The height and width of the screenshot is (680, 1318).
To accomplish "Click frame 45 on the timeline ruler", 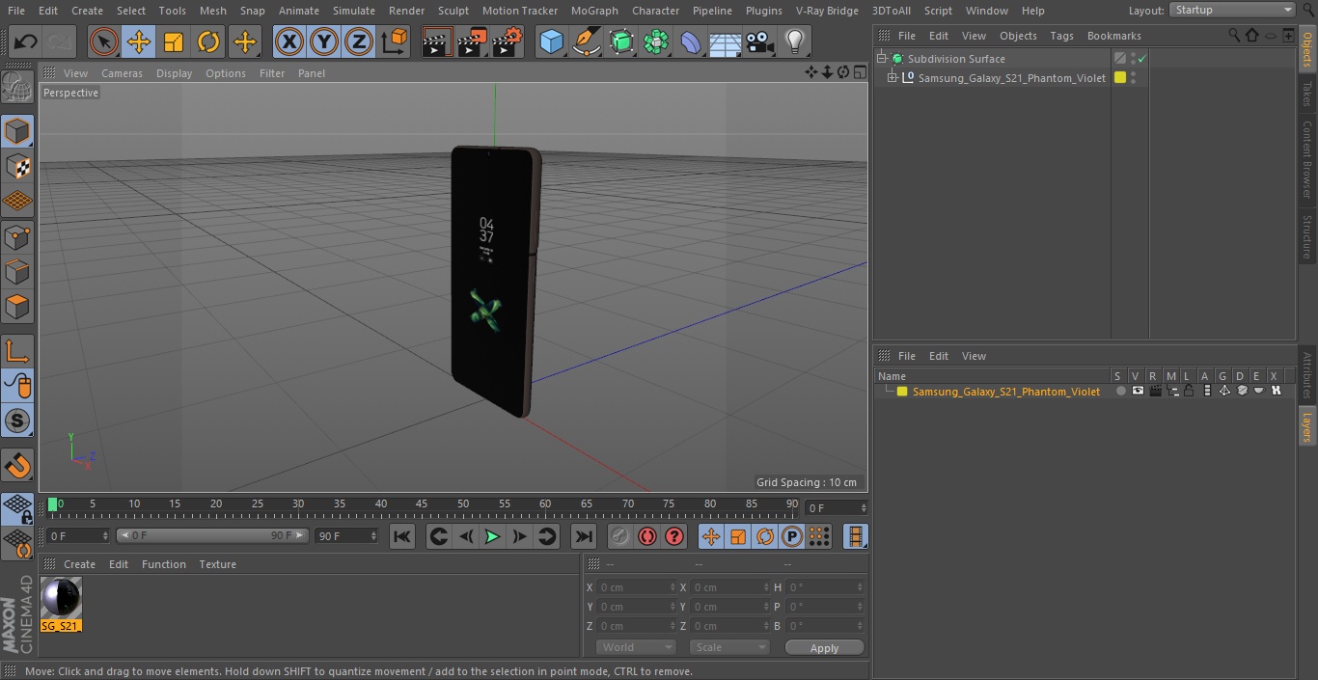I will pos(422,503).
